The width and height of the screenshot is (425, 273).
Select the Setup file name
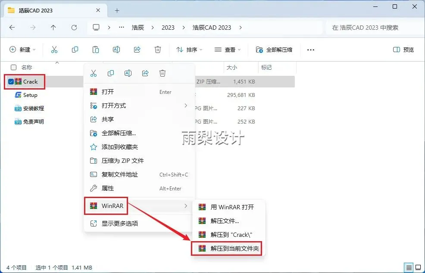pos(30,95)
